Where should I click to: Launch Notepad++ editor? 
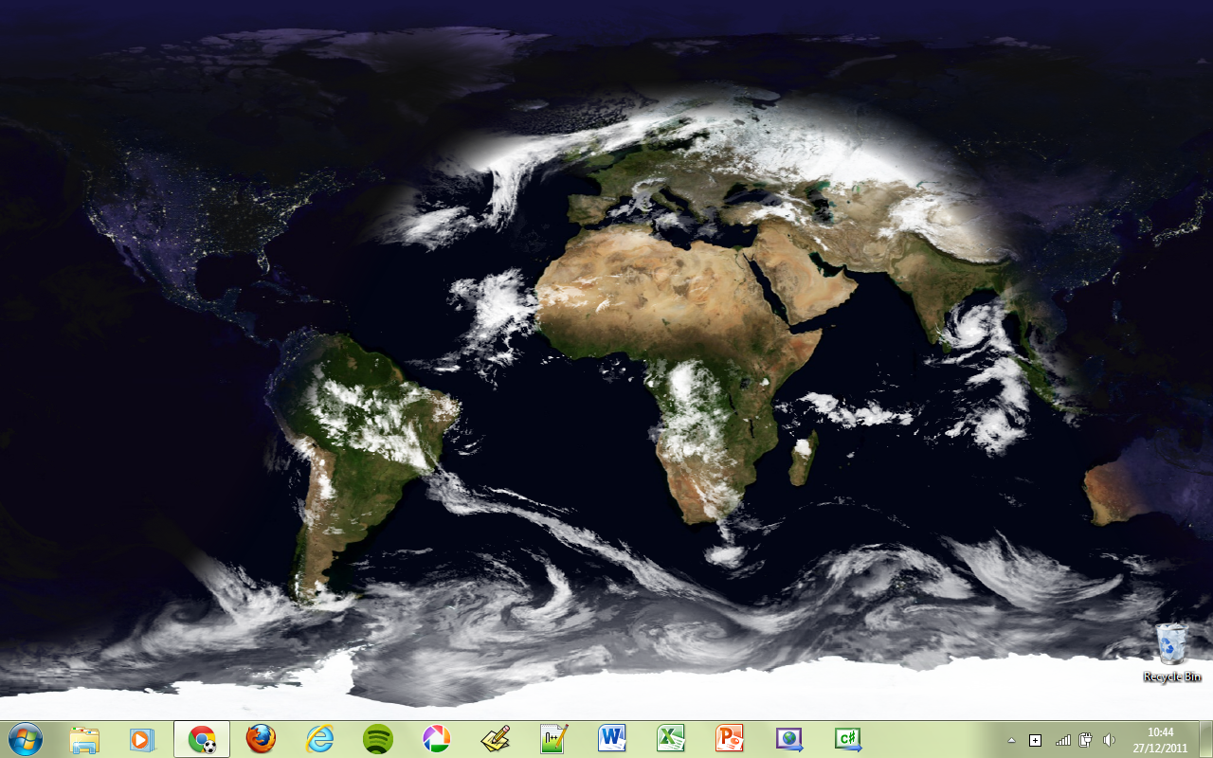point(553,739)
